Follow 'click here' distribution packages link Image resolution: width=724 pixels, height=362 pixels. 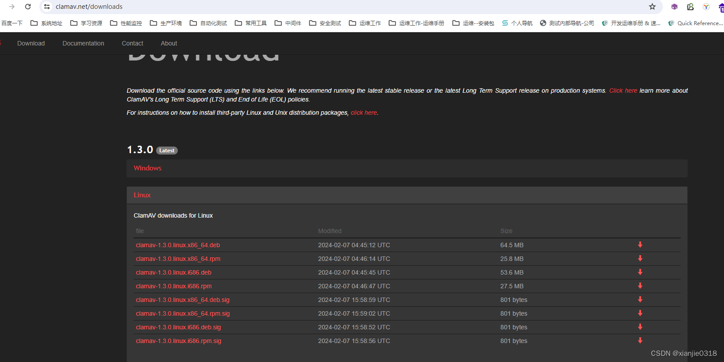pyautogui.click(x=364, y=113)
